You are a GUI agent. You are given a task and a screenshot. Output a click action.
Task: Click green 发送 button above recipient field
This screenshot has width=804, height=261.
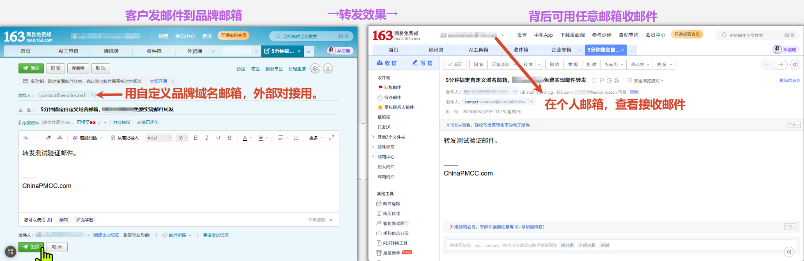tap(31, 69)
